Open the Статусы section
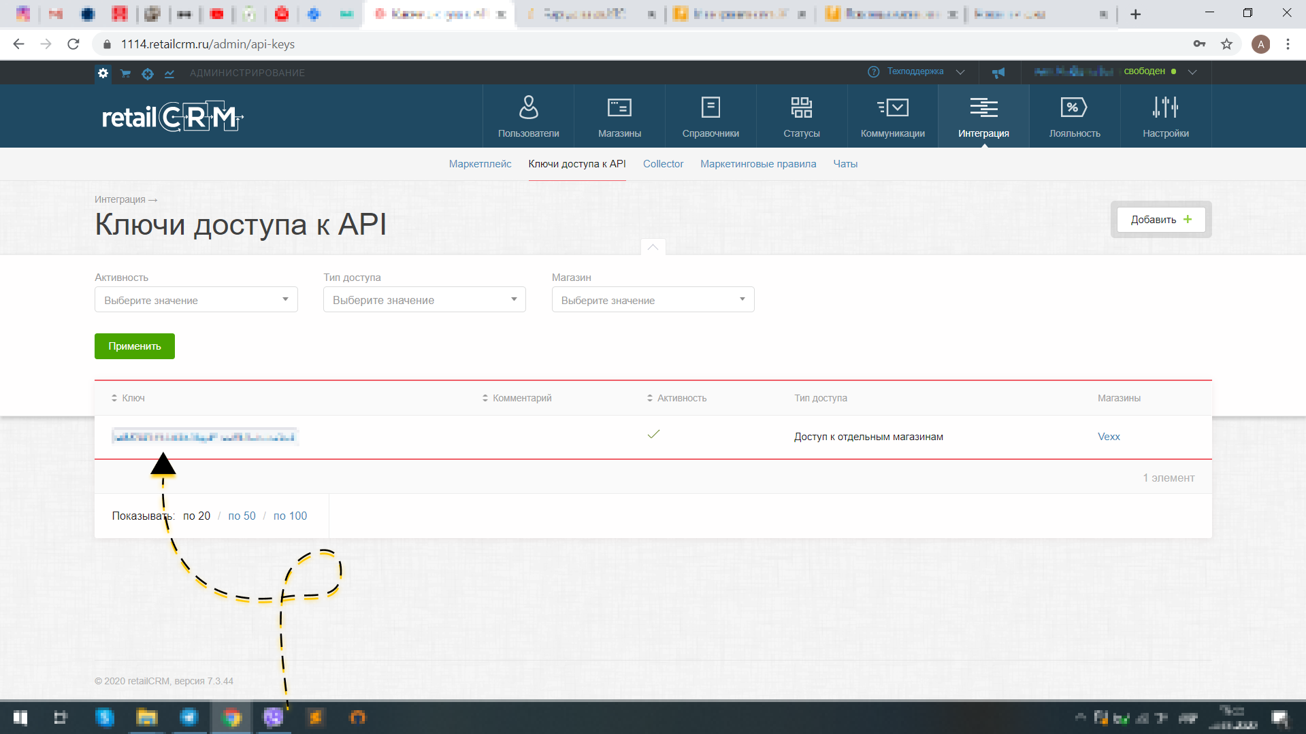Viewport: 1306px width, 734px height. (x=801, y=116)
